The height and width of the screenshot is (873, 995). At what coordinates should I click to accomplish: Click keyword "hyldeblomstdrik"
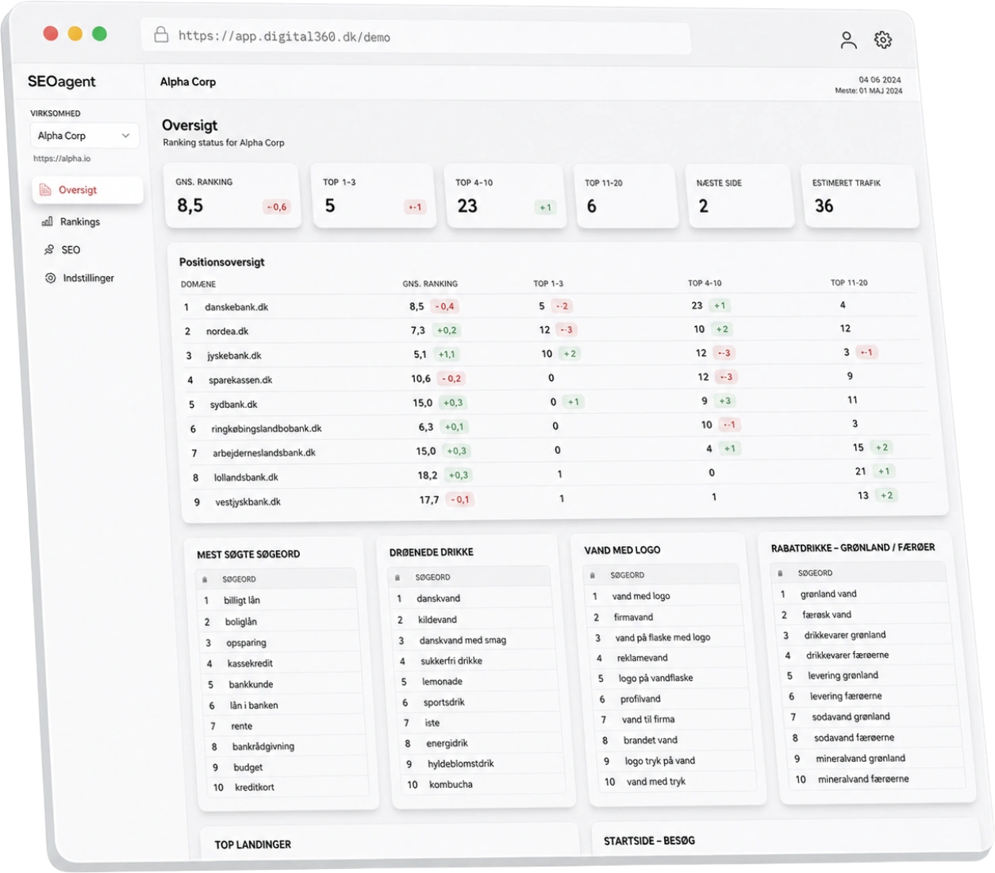pos(461,763)
